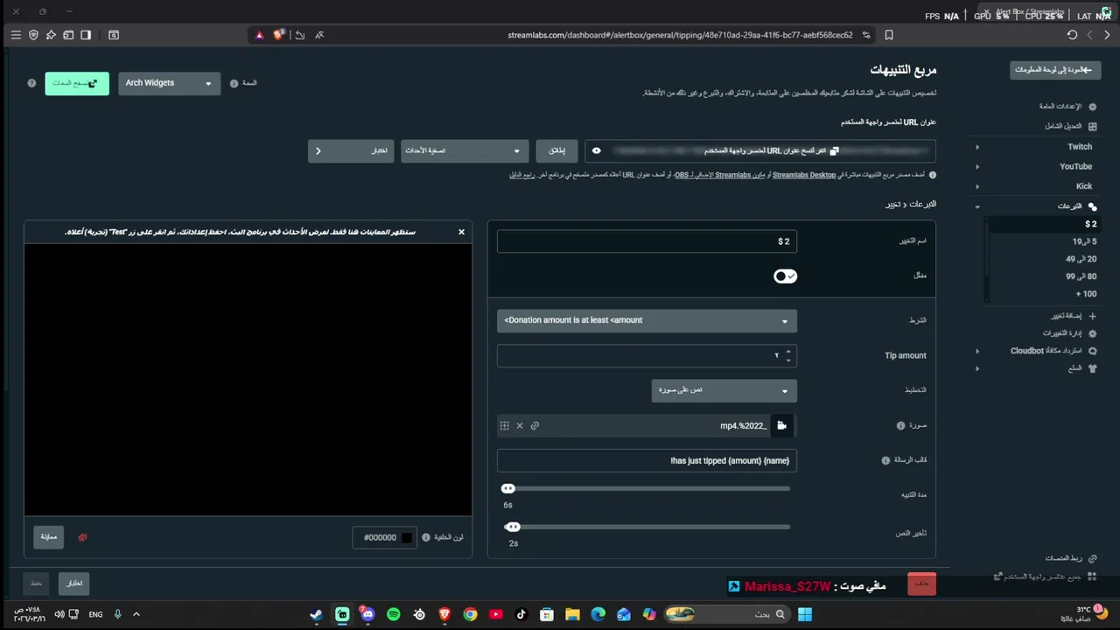Viewport: 1120px width, 630px height.
Task: Bookmark this page with the bookmark icon
Action: (889, 35)
